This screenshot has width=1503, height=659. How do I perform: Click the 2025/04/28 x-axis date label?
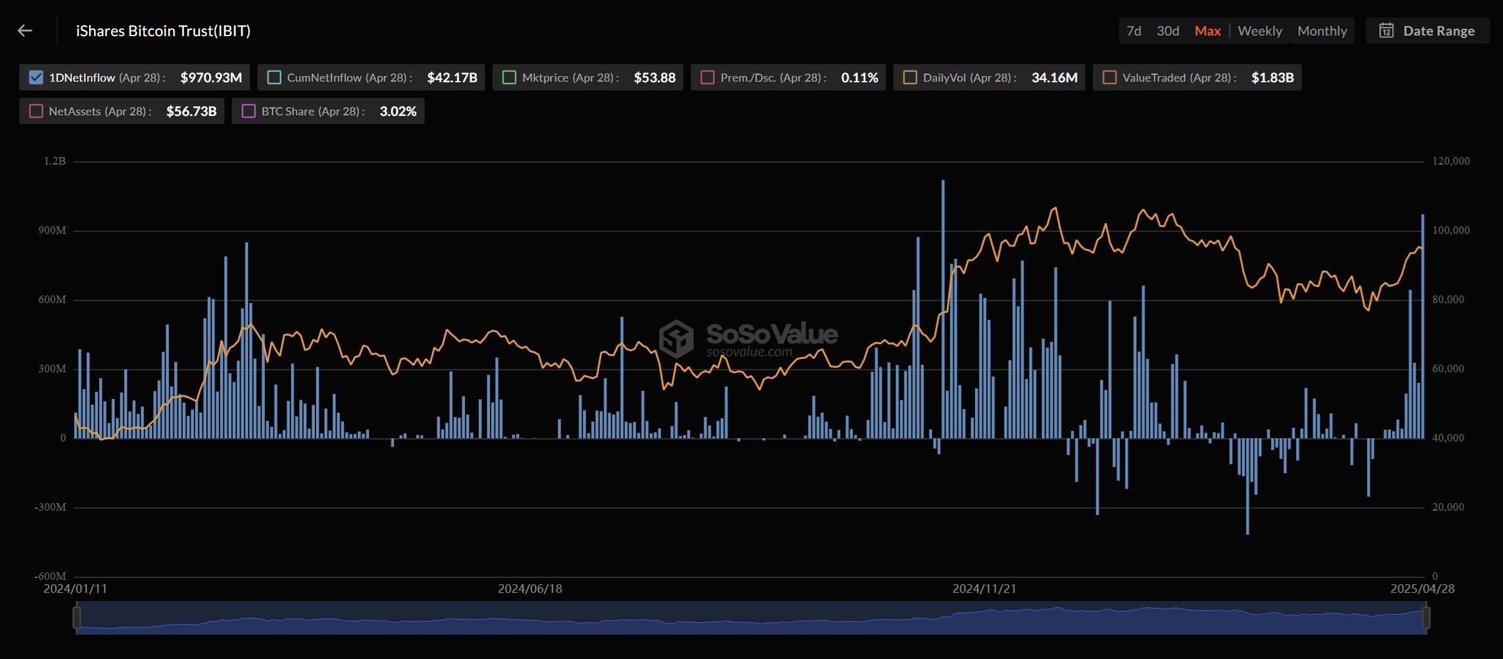click(x=1423, y=589)
